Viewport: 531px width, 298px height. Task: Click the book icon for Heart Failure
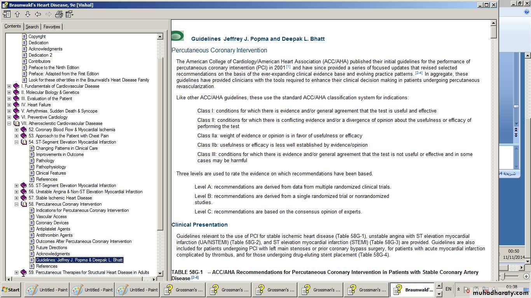pos(16,105)
